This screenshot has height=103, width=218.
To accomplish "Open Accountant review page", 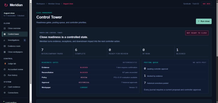I will point(15,69).
